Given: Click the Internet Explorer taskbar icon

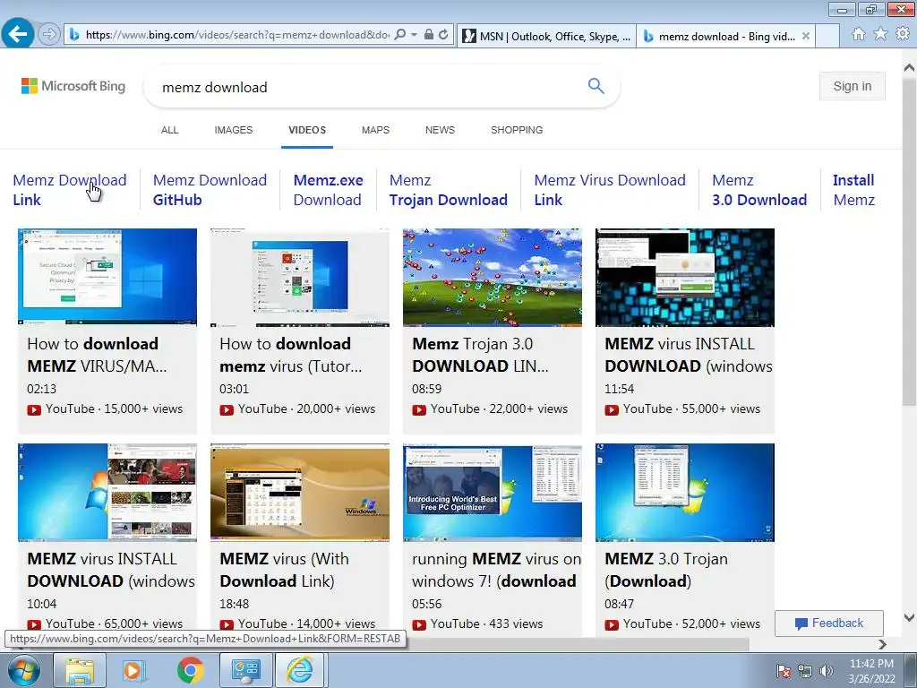Looking at the screenshot, I should pos(299,670).
